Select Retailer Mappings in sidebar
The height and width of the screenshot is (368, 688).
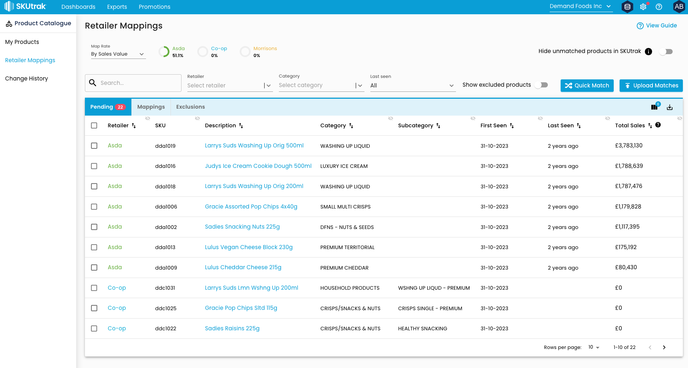(x=30, y=60)
